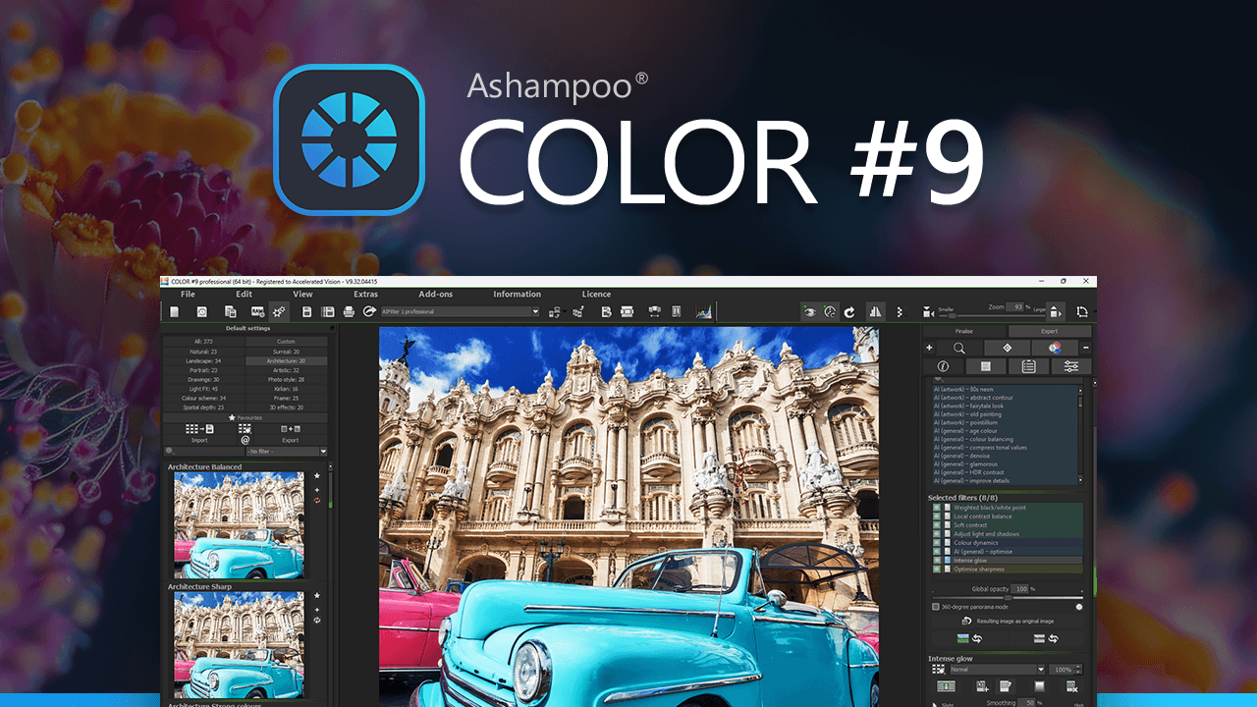1257x707 pixels.
Task: Click the @ icon between Import and Export
Action: pyautogui.click(x=245, y=440)
